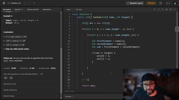Screen dimensions: 179x100
Task: Click the 'Constraints:' heading
Action: pos(8,32)
